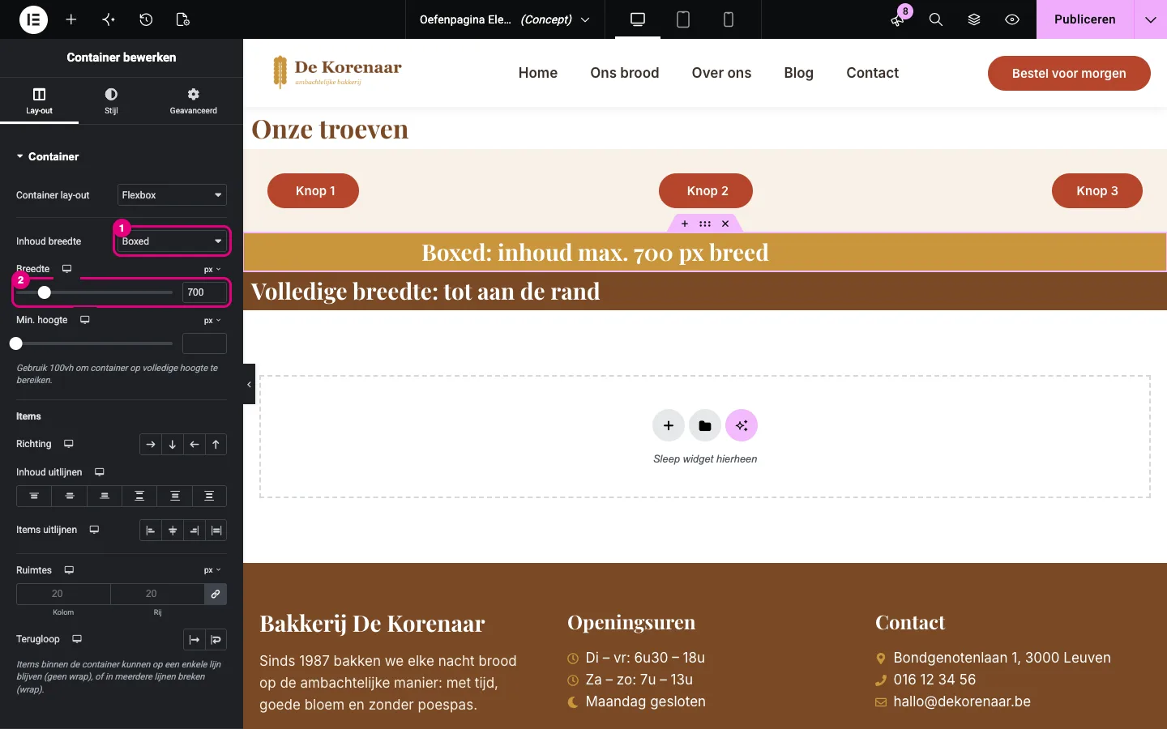The image size is (1167, 729).
Task: Open the publish options arrow beside Publiceren
Action: 1151,19
